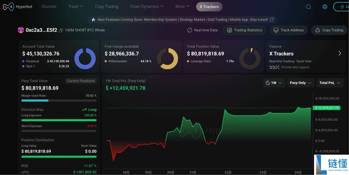The image size is (349, 175).
Task: Click the 140M SHORT BTC Whale label
Action: (x=85, y=30)
